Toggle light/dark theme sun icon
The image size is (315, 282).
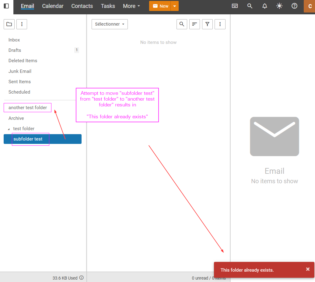[279, 6]
